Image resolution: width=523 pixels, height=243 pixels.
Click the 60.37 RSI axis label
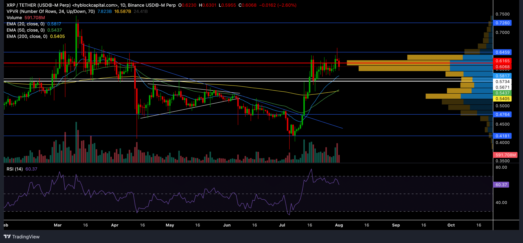501,185
